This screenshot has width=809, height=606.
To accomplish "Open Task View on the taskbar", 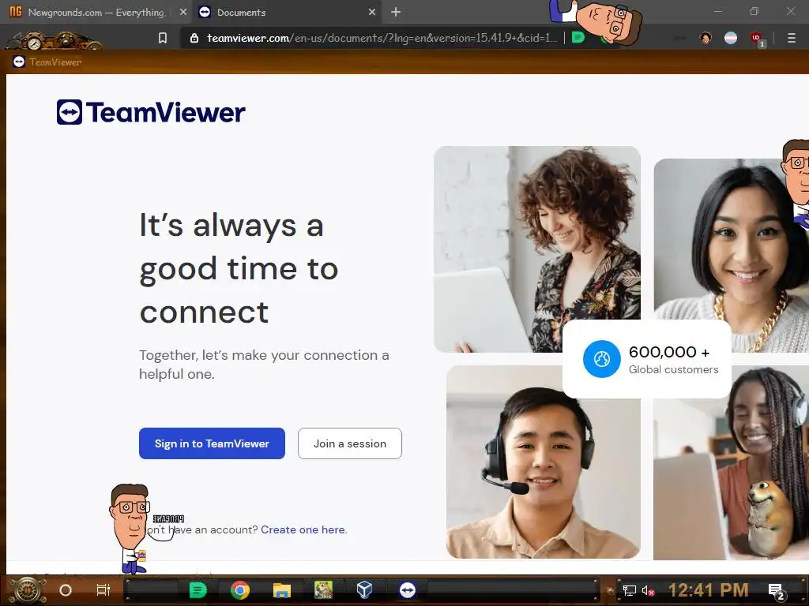I will [103, 590].
